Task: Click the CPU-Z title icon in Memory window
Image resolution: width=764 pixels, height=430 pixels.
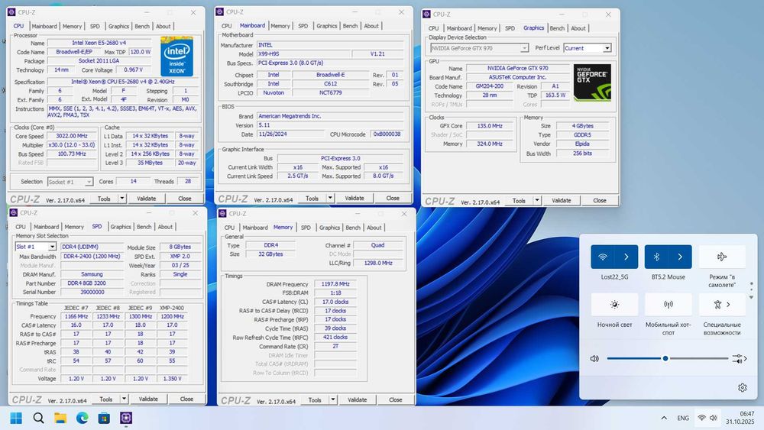Action: coord(222,213)
